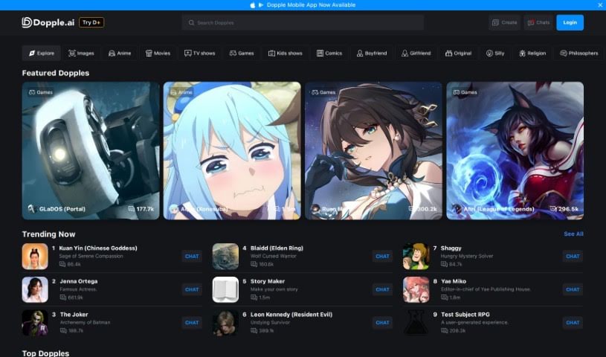Click the Google Play icon in the top banner
Viewport: 606px width, 357px height.
pyautogui.click(x=261, y=5)
